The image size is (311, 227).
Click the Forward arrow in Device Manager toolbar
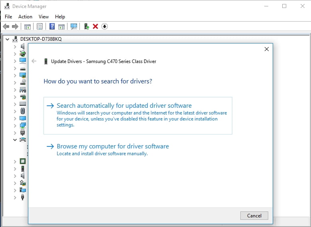(x=15, y=26)
